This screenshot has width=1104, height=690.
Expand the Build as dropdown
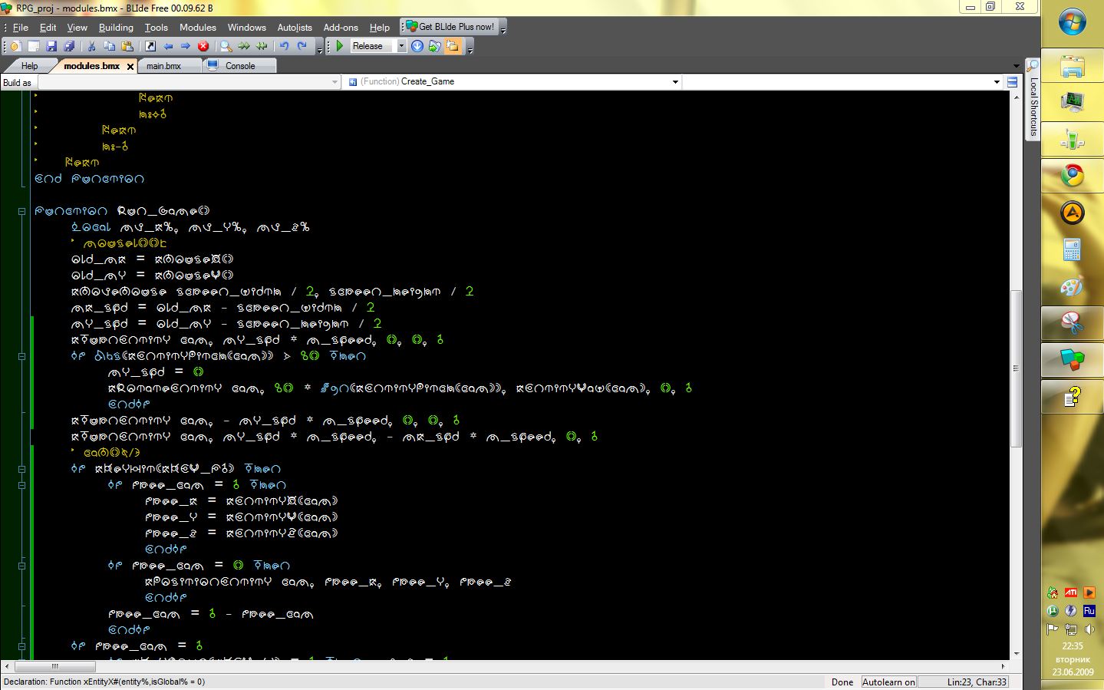point(334,82)
